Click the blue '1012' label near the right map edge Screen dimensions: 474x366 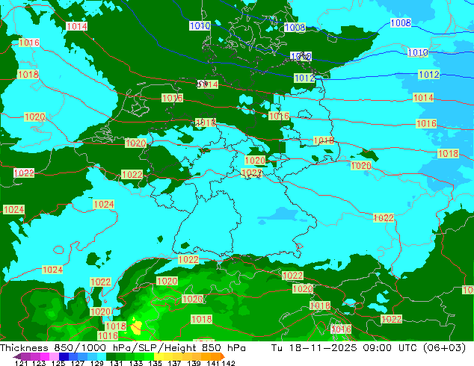click(429, 74)
